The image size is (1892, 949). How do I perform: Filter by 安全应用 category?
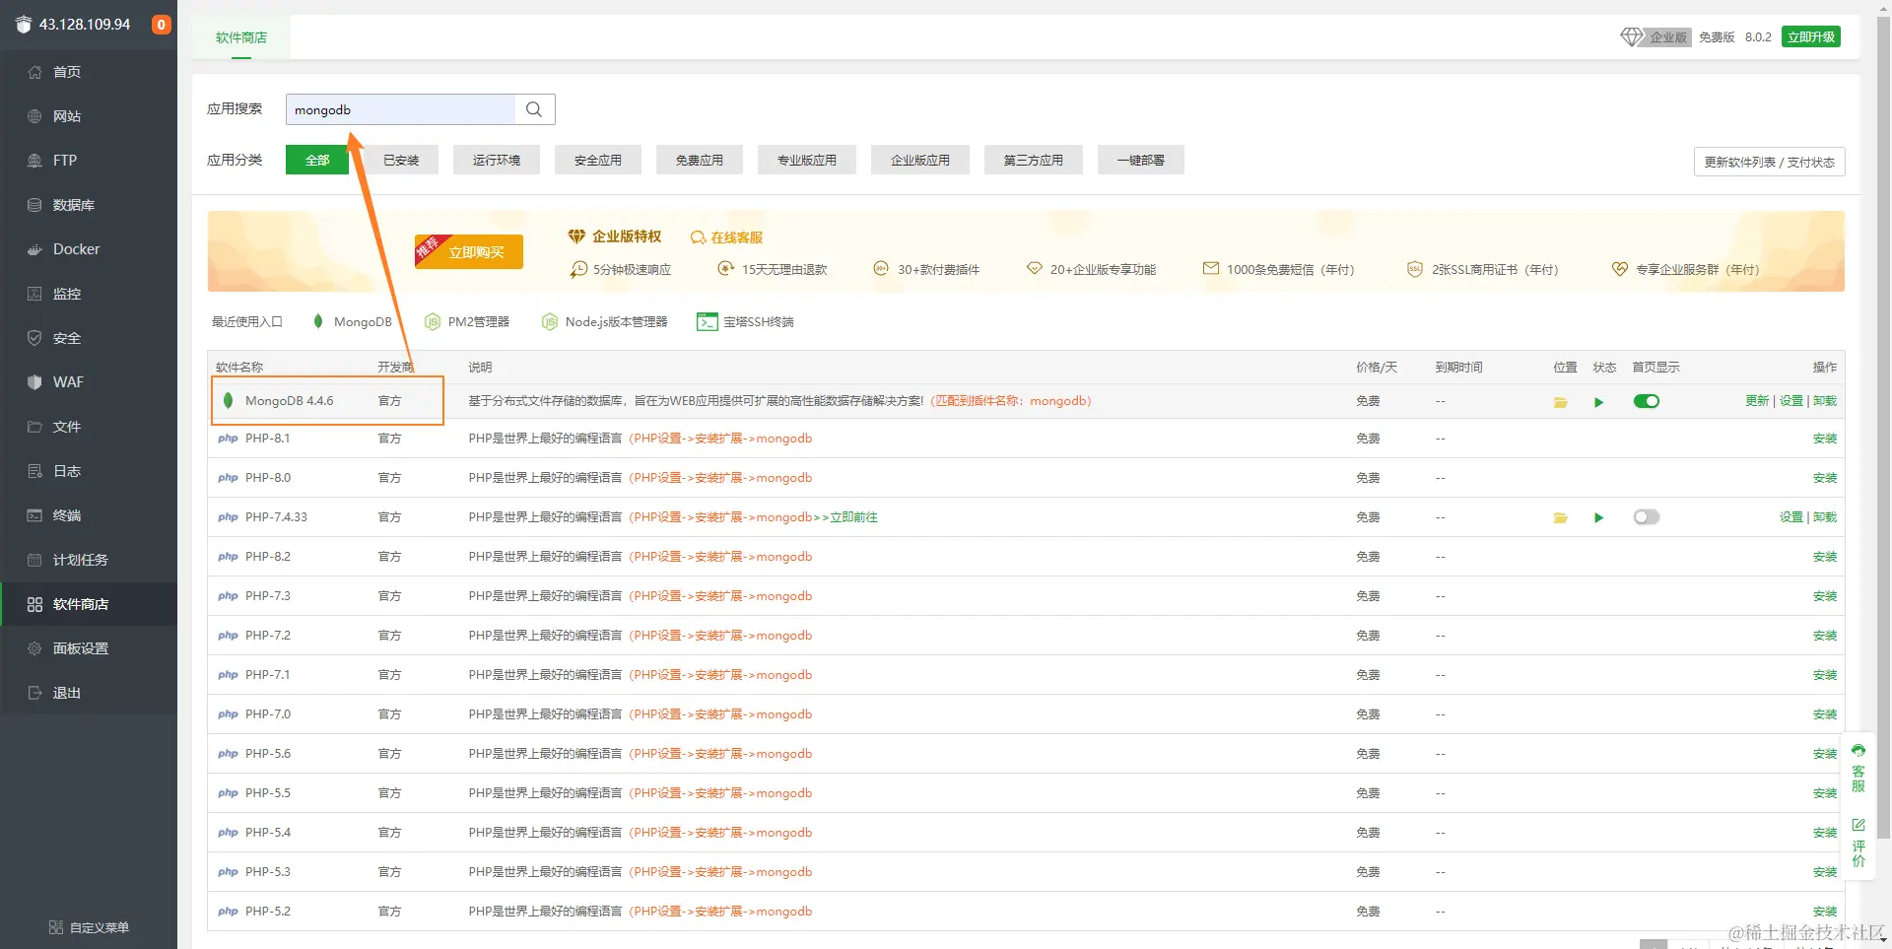pos(598,160)
